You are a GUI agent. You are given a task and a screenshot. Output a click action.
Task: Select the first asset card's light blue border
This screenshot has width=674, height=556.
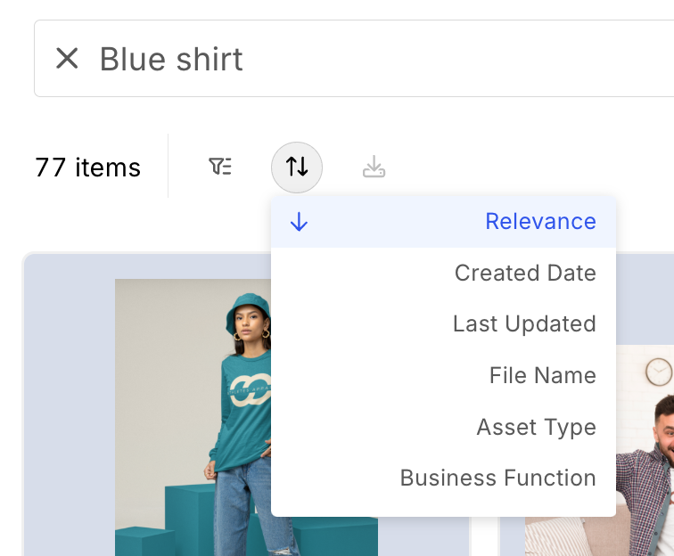pos(68,401)
